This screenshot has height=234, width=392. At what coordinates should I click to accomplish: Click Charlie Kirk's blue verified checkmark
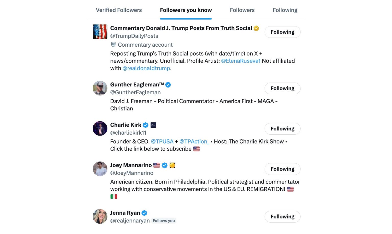tap(145, 125)
